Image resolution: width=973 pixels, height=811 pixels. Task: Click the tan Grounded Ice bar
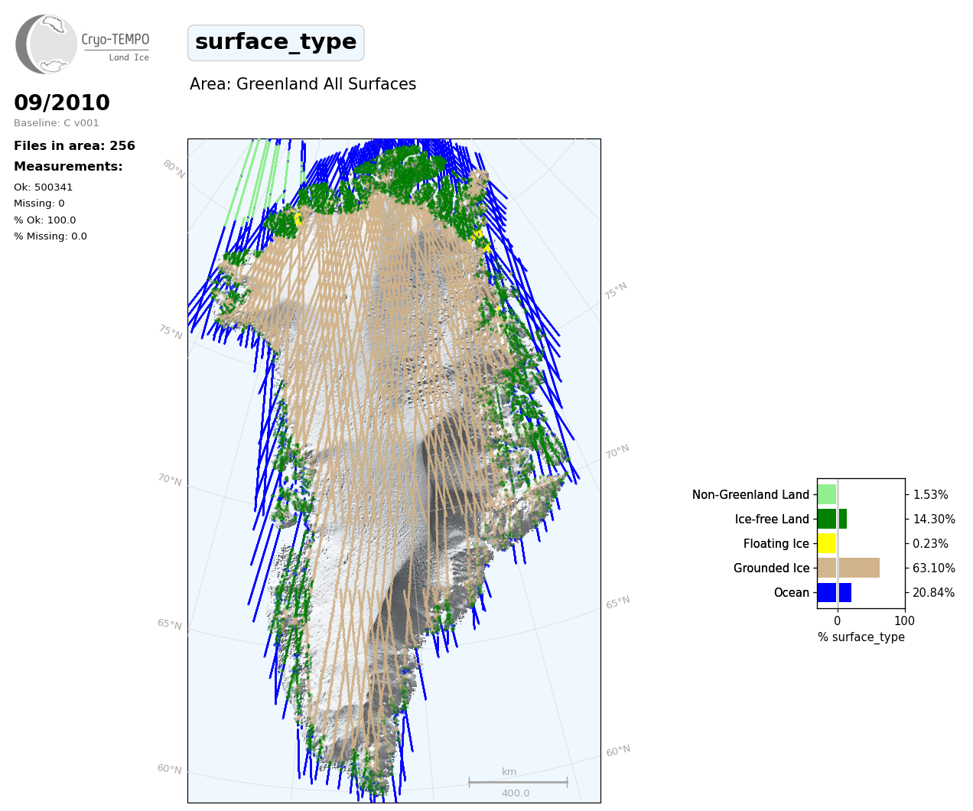pyautogui.click(x=848, y=568)
